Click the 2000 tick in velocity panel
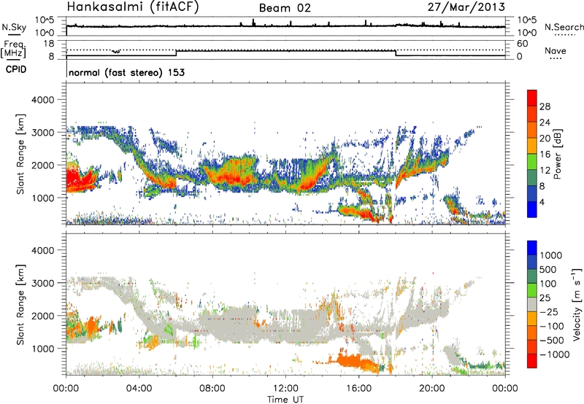This screenshot has width=584, height=404. tap(43, 316)
